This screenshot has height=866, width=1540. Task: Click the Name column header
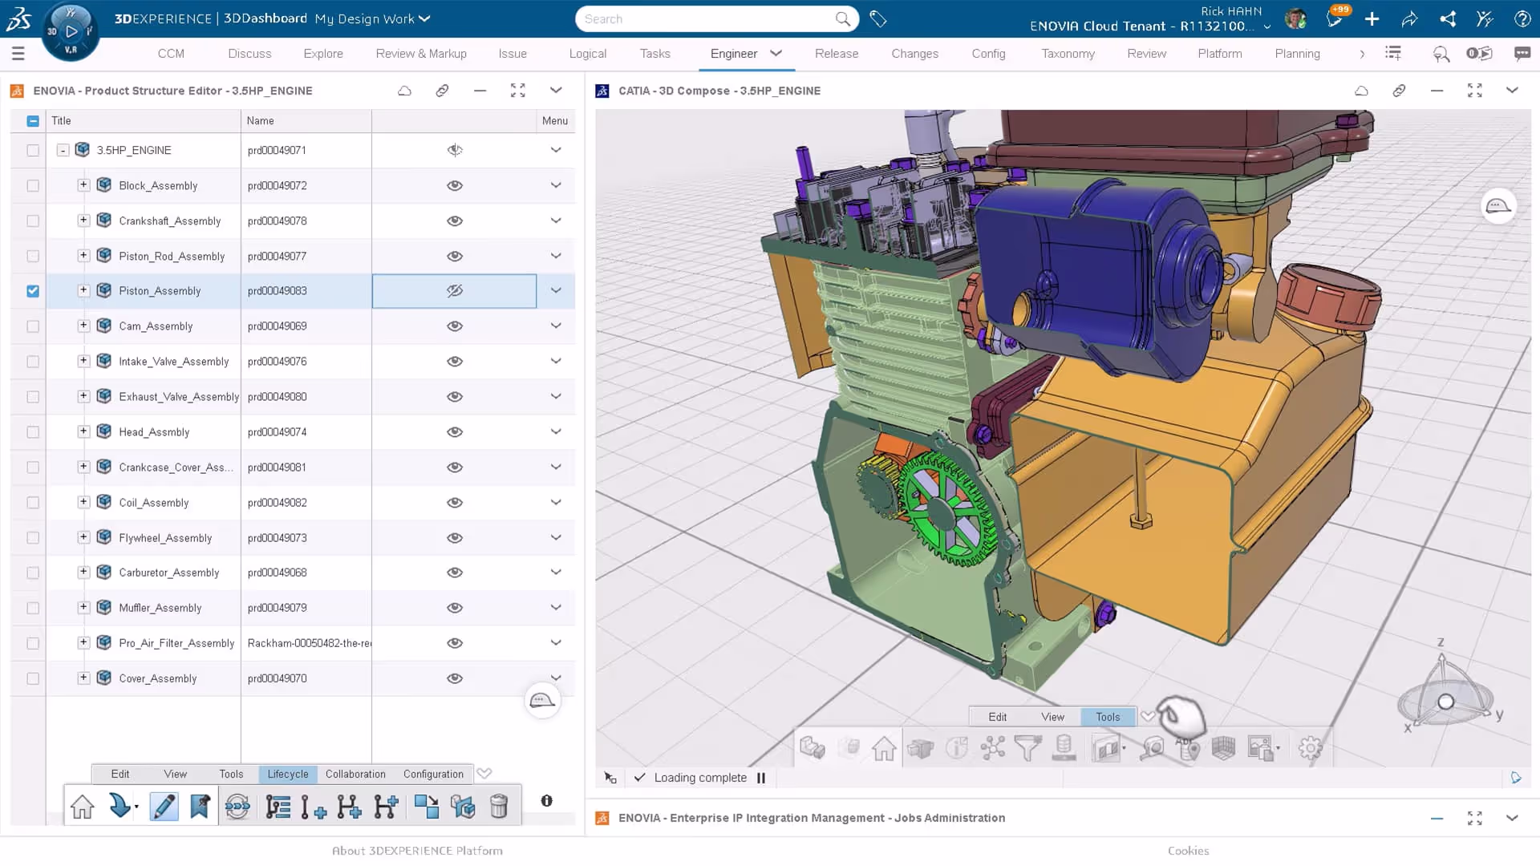click(306, 121)
